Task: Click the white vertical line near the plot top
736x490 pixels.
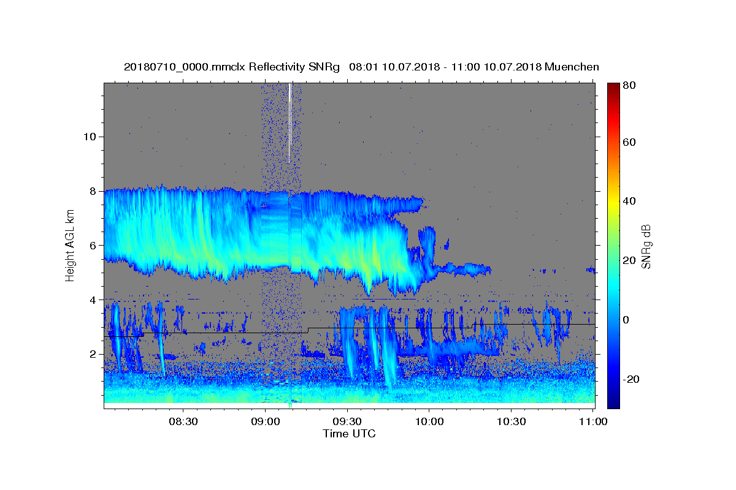Action: pos(289,123)
